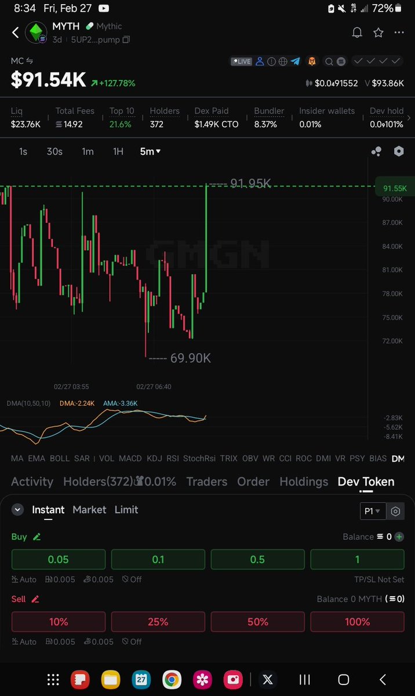Screen dimensions: 415x696
Task: Open trade settings hexagon next to P1
Action: (x=395, y=511)
